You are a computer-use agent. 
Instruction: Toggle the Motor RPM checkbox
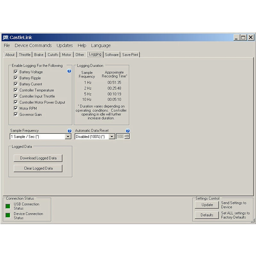point(16,108)
